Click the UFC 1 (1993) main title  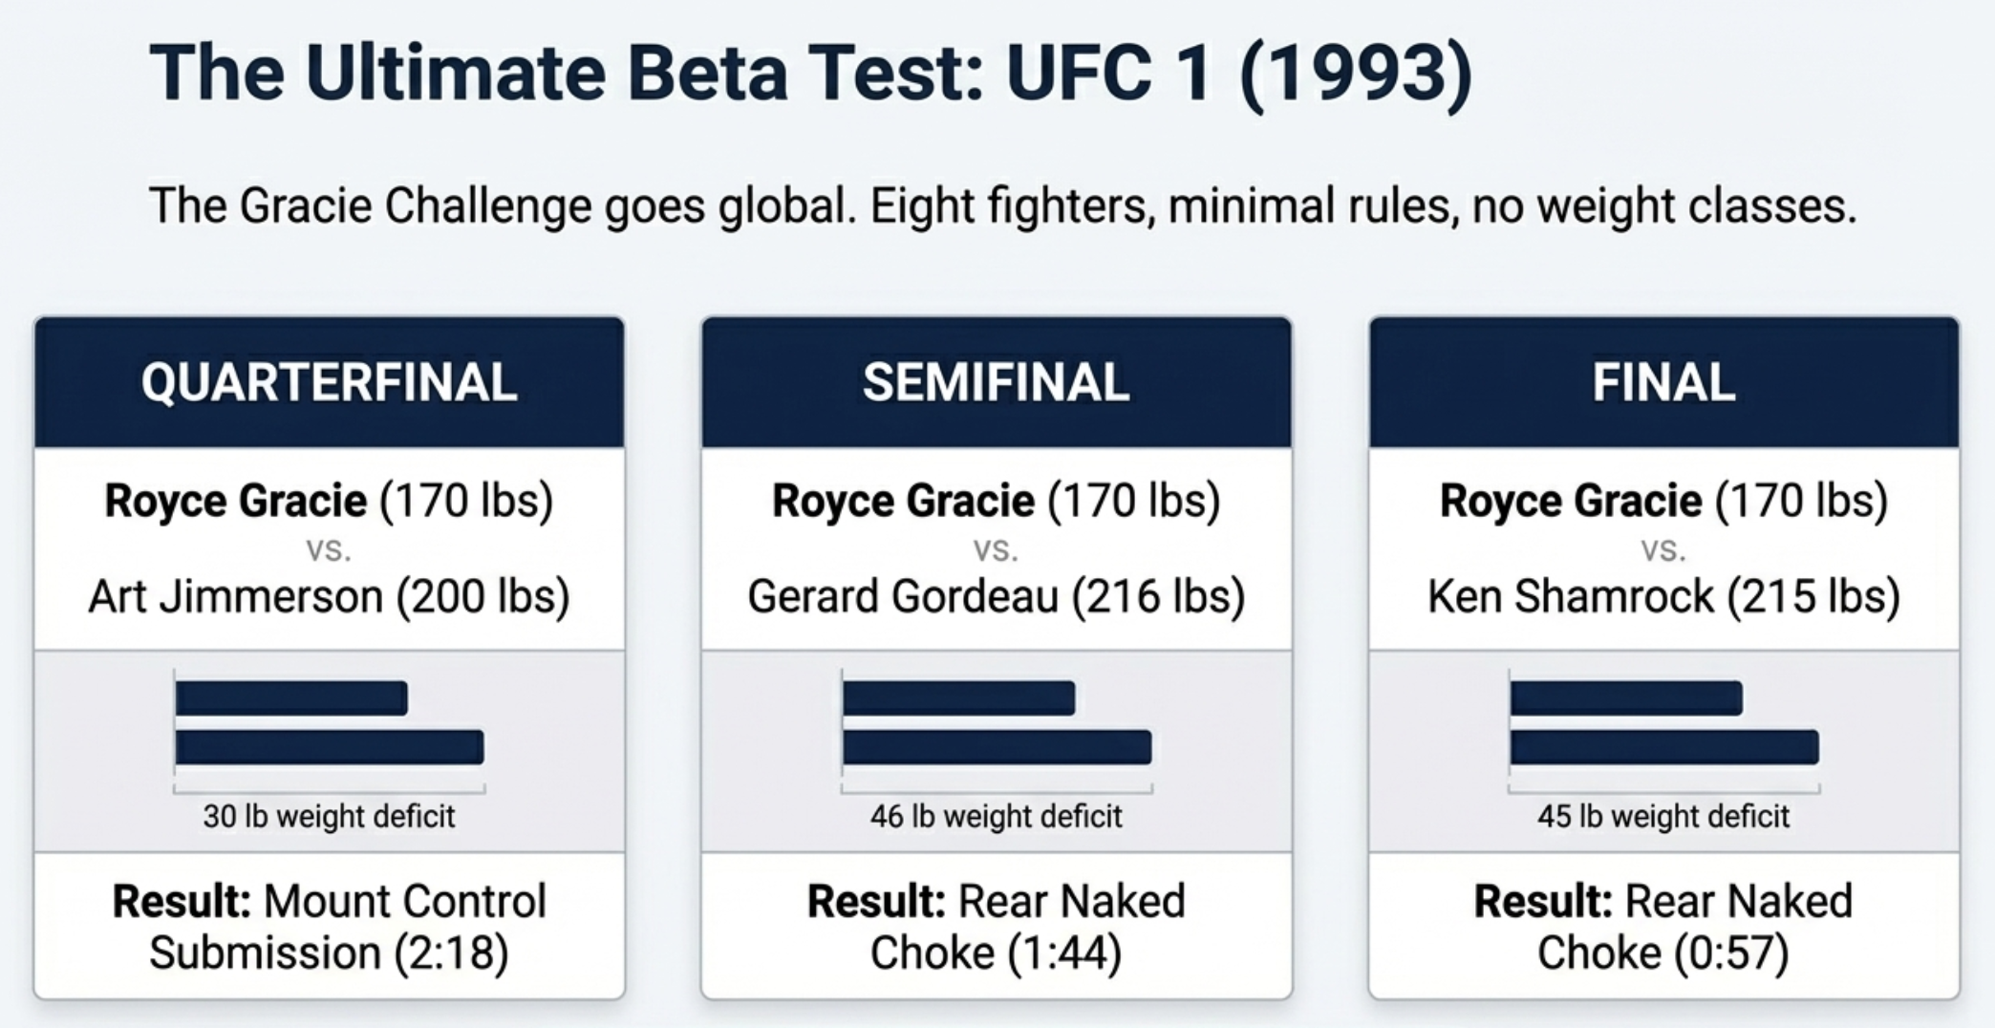(x=810, y=73)
